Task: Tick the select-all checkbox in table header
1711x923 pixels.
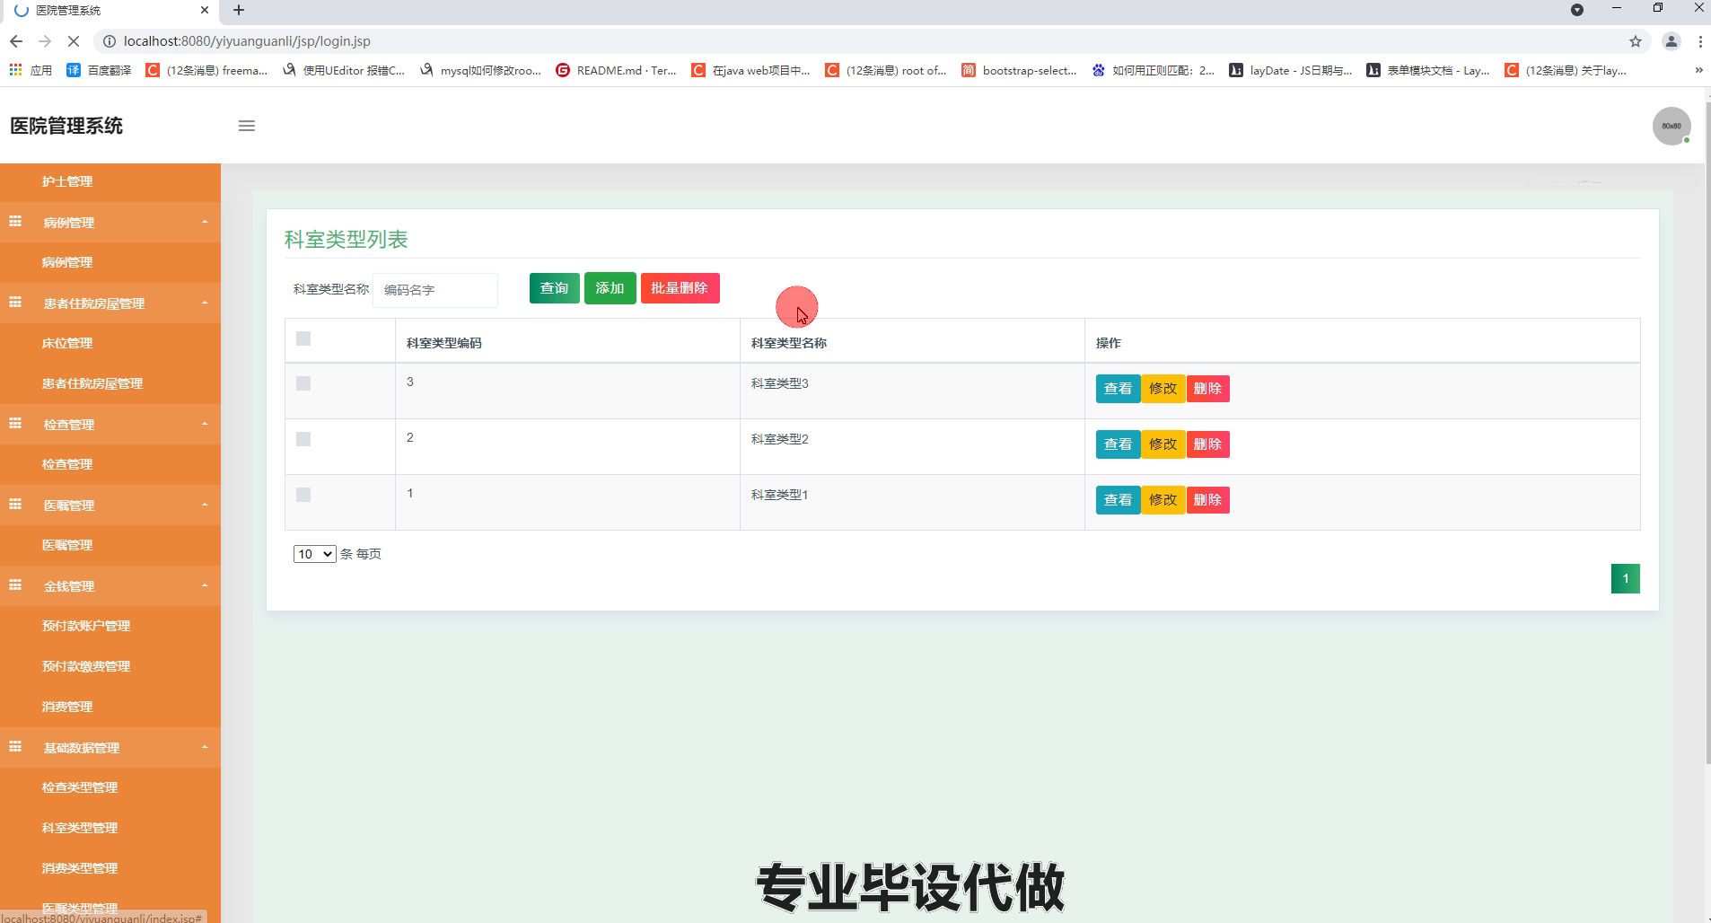Action: [x=303, y=338]
